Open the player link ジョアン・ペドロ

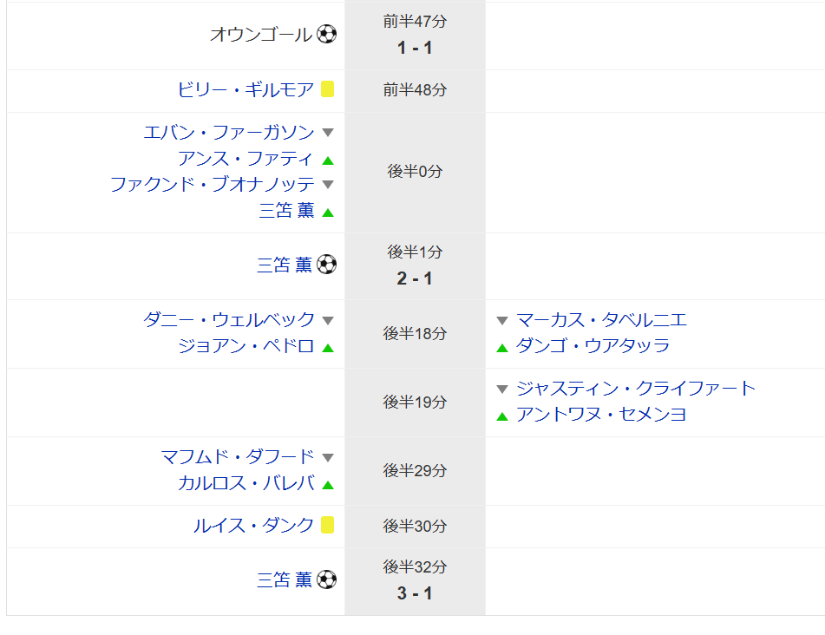(246, 345)
